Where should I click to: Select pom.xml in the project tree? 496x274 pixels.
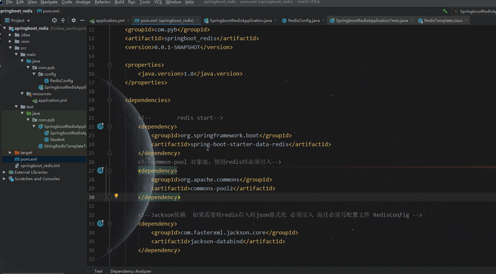29,159
